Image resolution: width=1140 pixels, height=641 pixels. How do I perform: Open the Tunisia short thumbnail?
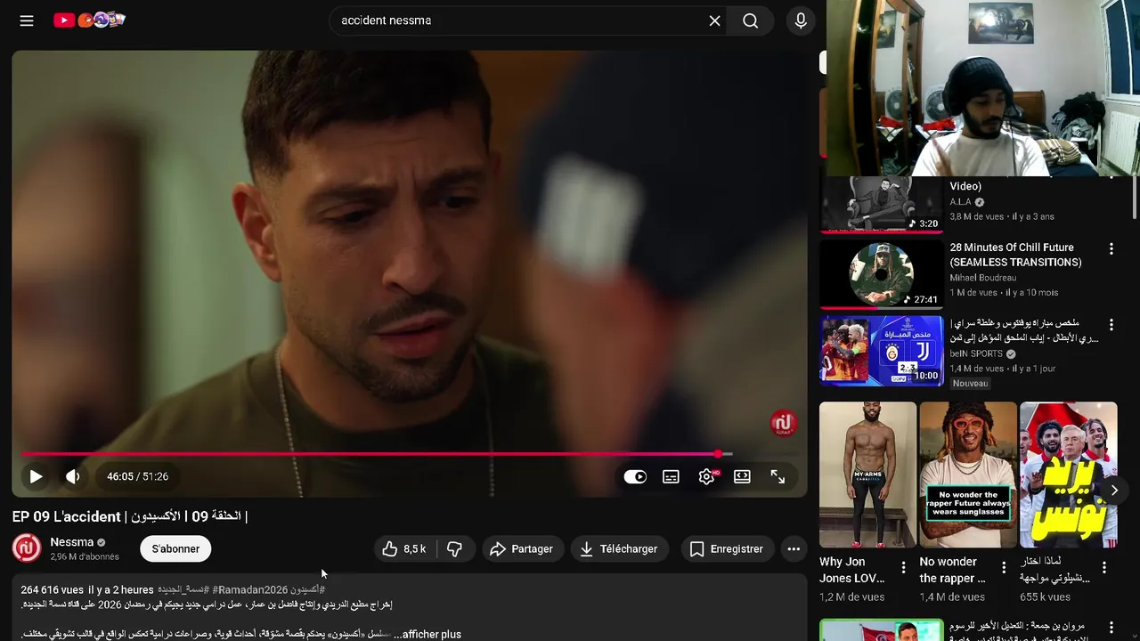coord(1068,475)
